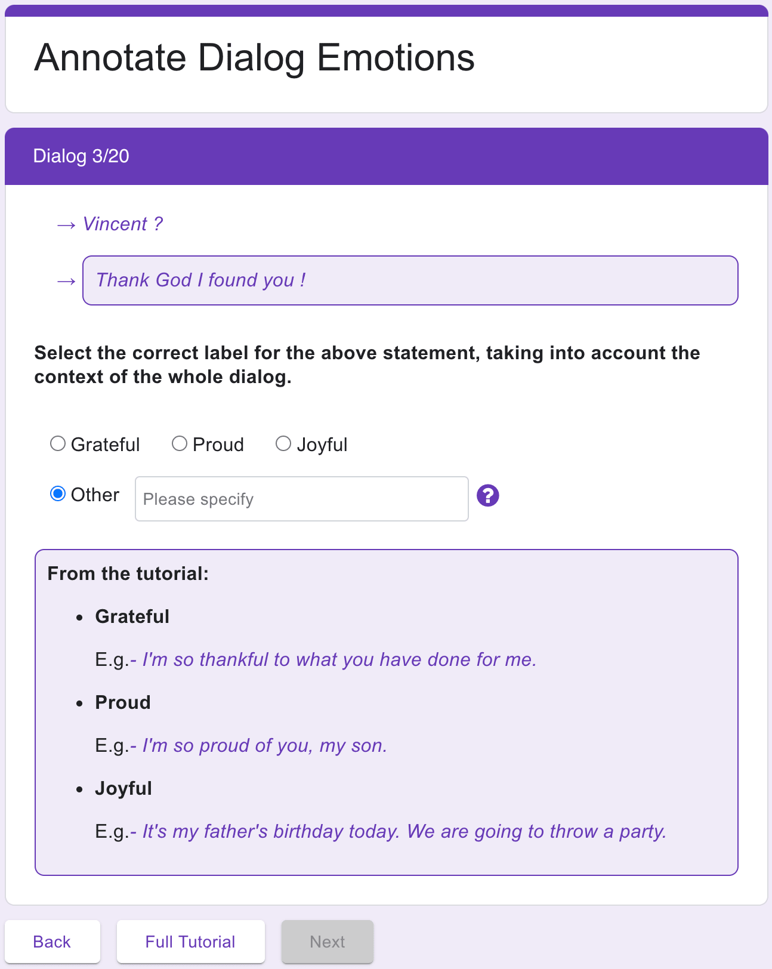
Task: Click the arrow beside the highlighted statement
Action: pyautogui.click(x=66, y=281)
